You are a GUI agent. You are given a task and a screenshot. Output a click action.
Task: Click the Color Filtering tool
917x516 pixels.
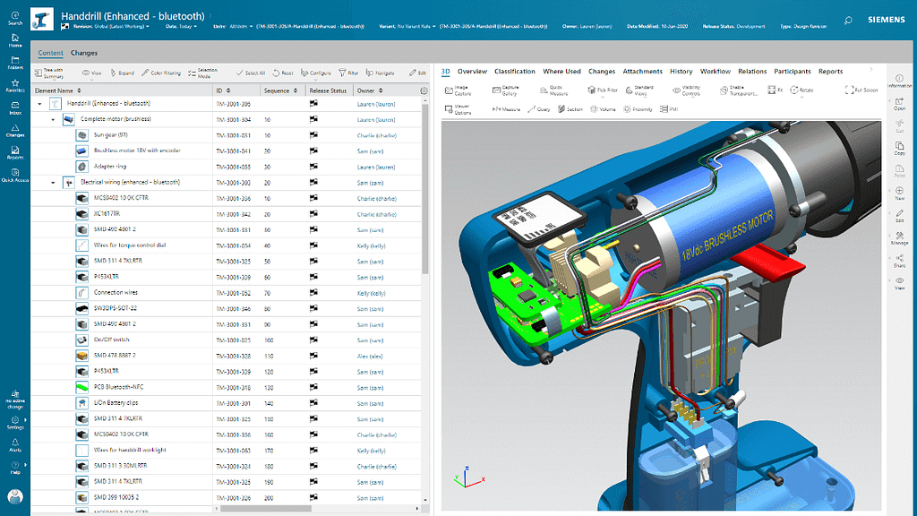(x=161, y=73)
